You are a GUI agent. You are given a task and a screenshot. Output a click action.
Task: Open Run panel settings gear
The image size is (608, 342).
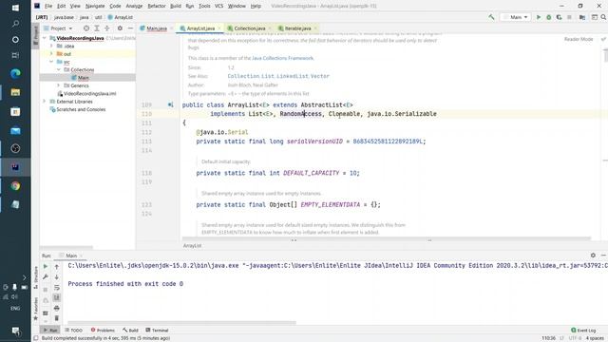point(593,256)
